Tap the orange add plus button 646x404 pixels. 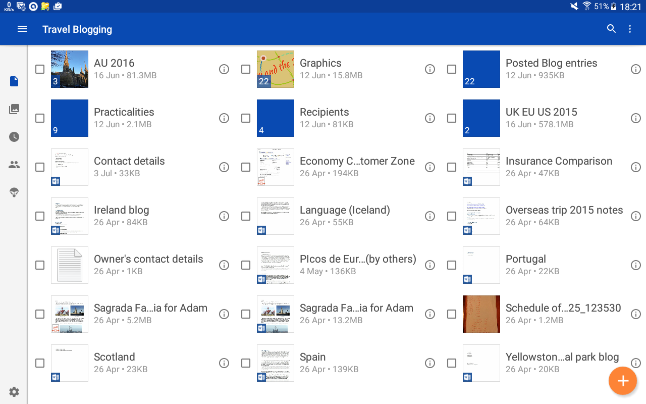point(623,381)
